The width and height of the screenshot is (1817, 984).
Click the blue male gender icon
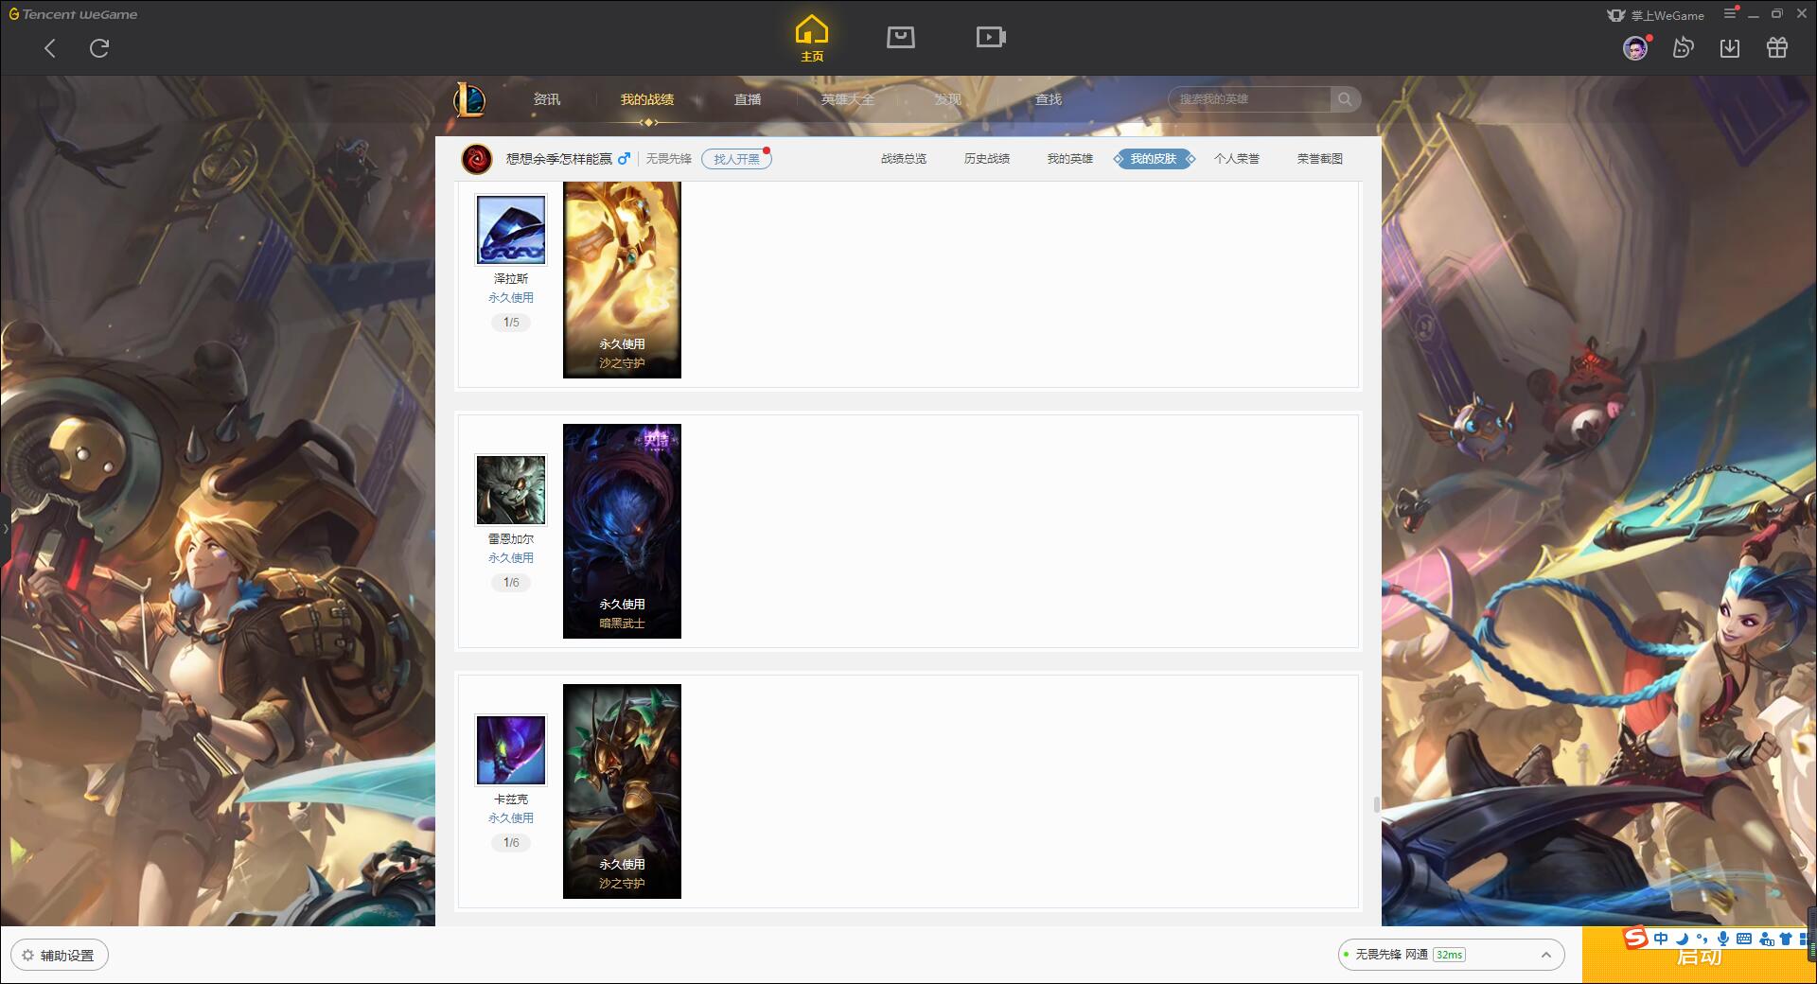point(624,159)
